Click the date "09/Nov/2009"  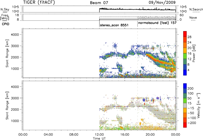tap(162, 2)
